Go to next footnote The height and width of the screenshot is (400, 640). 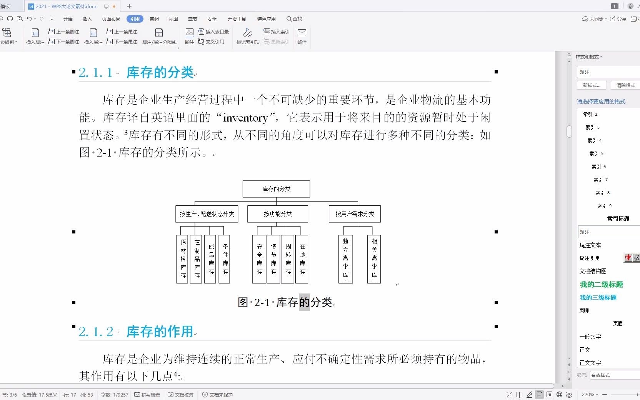(64, 42)
